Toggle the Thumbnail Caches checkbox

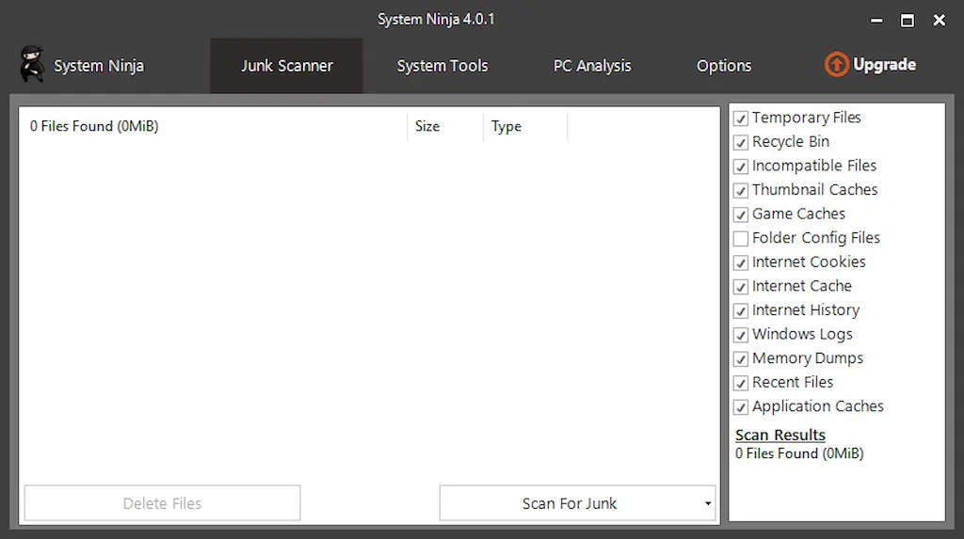point(741,191)
